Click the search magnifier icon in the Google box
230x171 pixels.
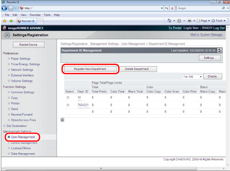[x=224, y=8]
